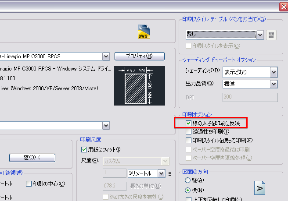Open the empty paper size dropdown

[x=106, y=126]
